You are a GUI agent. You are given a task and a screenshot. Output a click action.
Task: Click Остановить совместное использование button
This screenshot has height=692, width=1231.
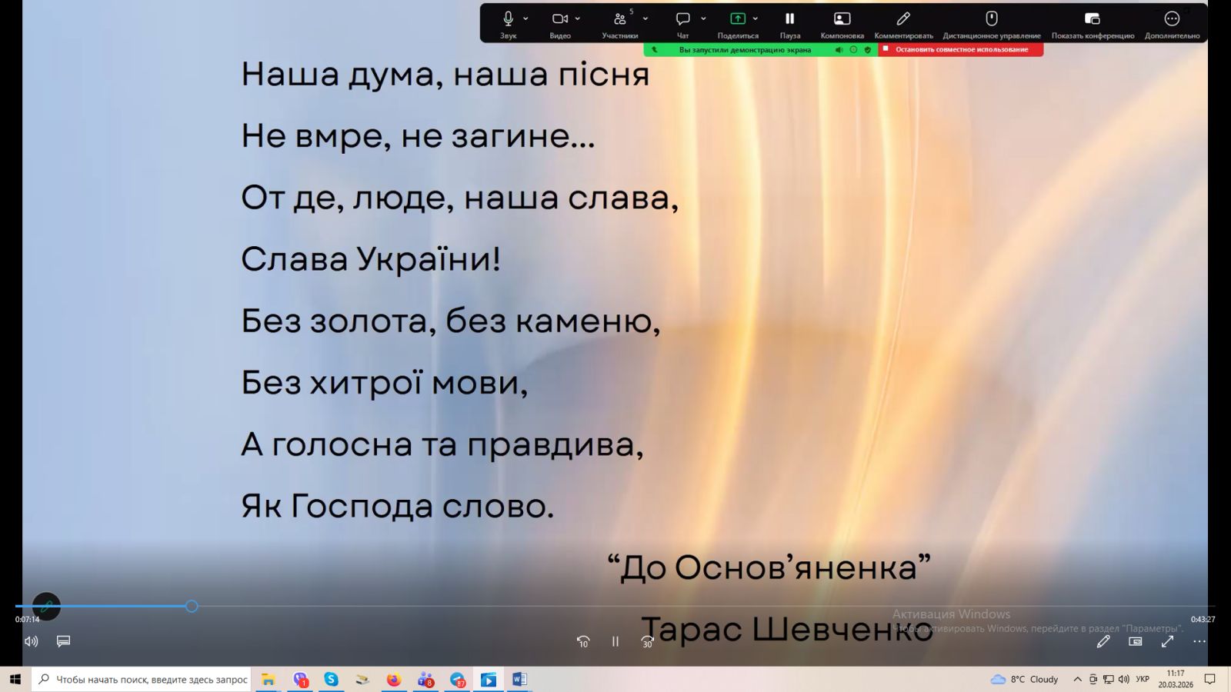[960, 49]
